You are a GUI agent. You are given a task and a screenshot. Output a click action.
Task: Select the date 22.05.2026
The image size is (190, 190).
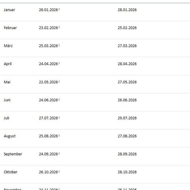[48, 82]
